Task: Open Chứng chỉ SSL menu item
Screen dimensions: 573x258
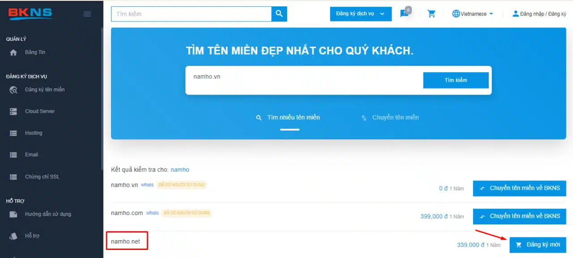Action: [42, 177]
